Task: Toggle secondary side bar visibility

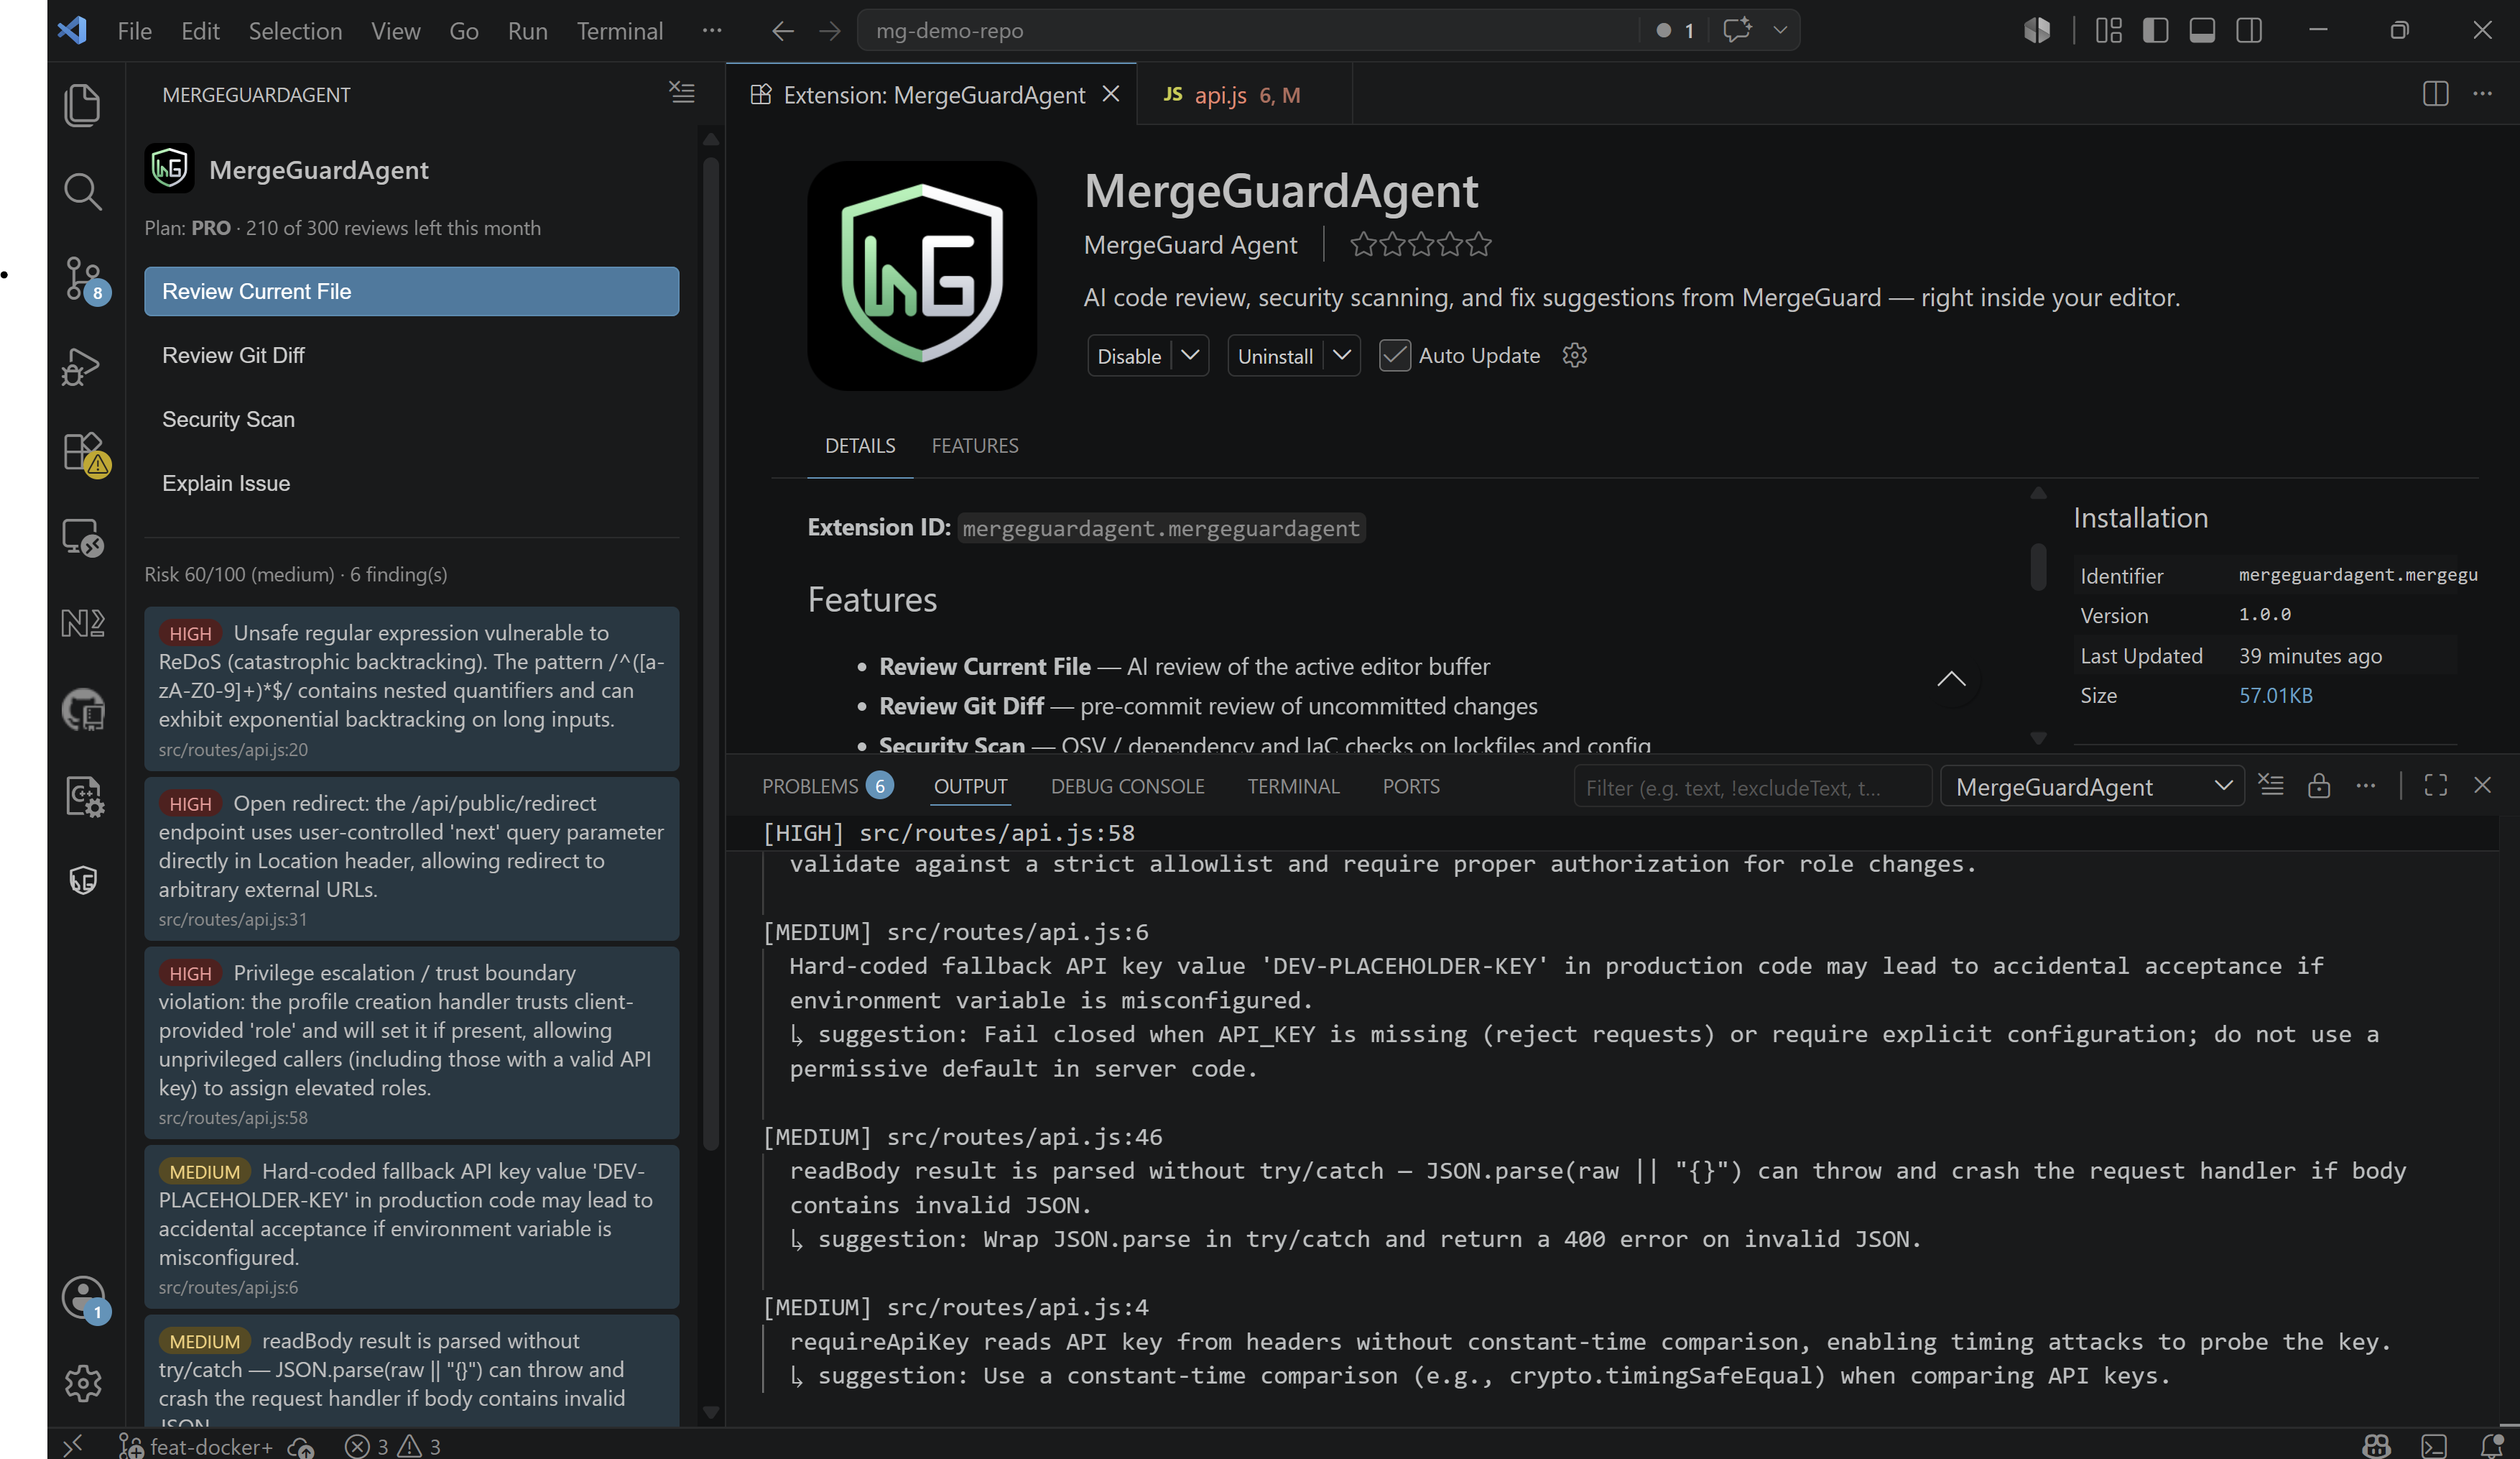Action: tap(2249, 30)
